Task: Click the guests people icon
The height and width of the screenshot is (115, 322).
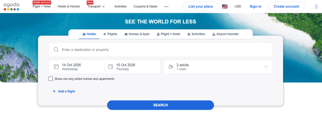Action: [171, 67]
